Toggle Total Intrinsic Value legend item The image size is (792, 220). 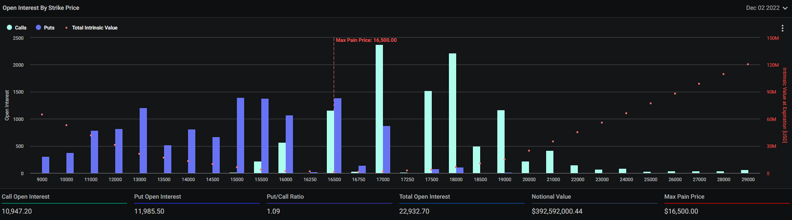coord(91,28)
